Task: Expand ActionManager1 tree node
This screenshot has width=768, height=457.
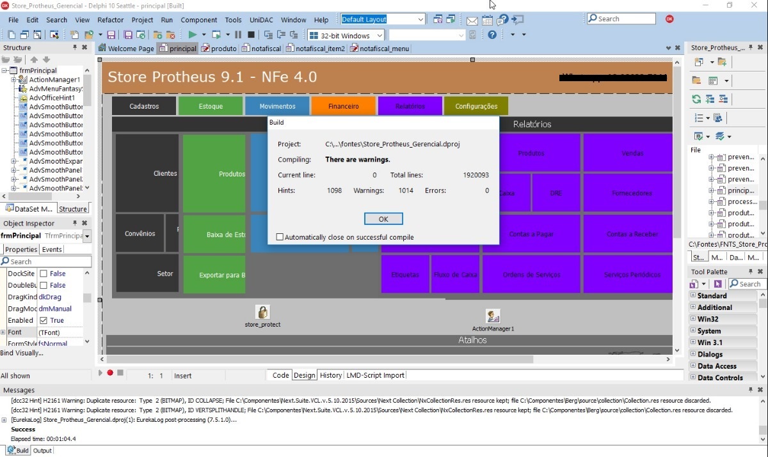Action: click(13, 79)
